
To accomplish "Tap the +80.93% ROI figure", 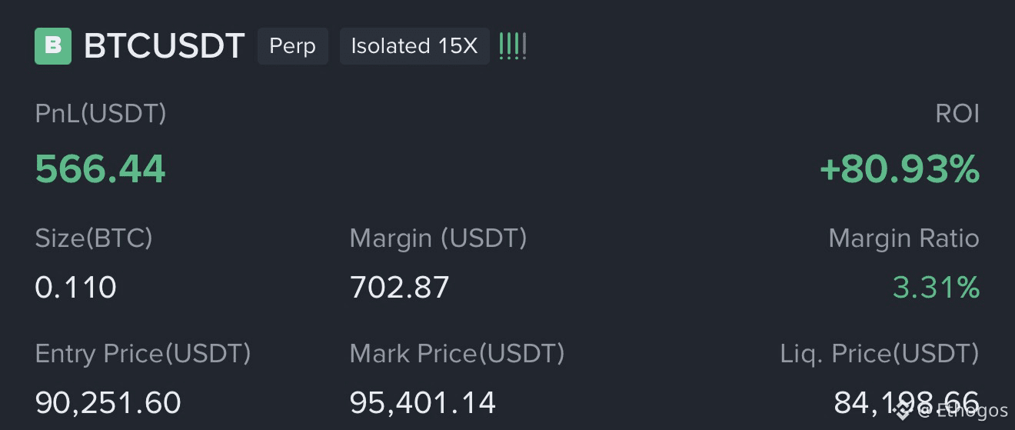I will [x=900, y=168].
